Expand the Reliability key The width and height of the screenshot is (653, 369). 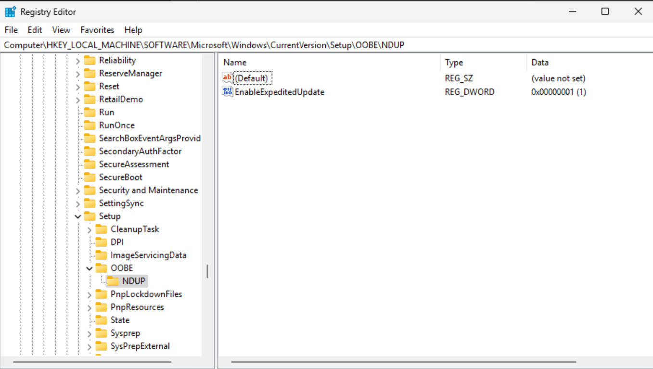77,60
